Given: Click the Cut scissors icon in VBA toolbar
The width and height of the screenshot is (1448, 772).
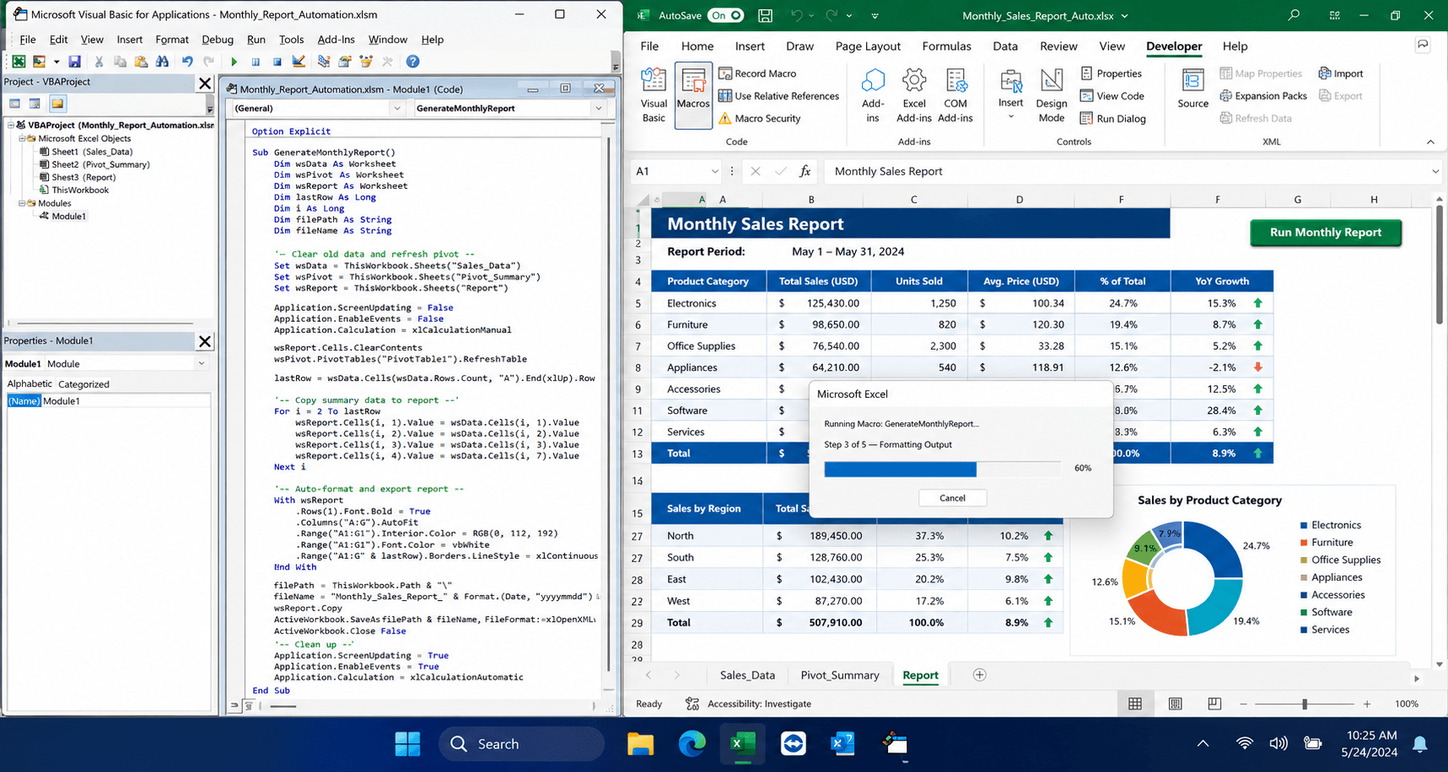Looking at the screenshot, I should coord(99,62).
